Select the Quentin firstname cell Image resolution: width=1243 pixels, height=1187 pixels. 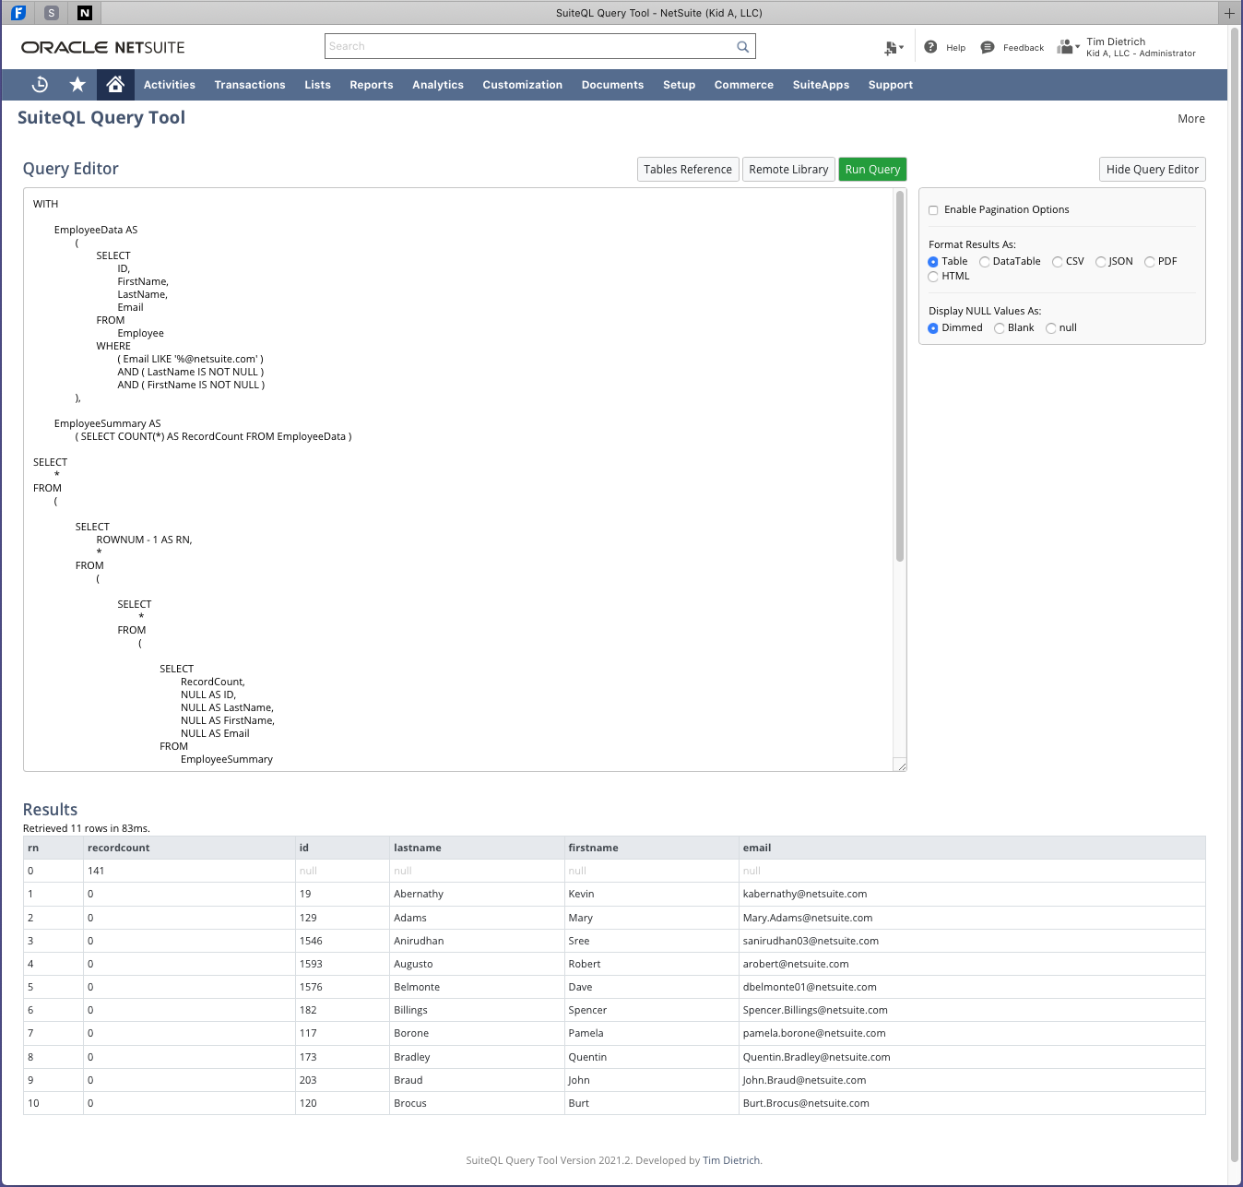pos(651,1057)
